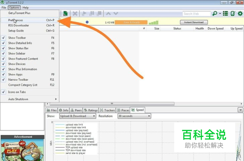The width and height of the screenshot is (244, 161).
Task: Select Preferences from the Options menu
Action: point(30,20)
